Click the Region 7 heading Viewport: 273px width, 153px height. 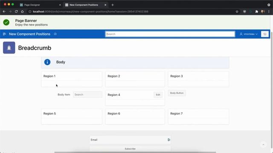[176, 113]
